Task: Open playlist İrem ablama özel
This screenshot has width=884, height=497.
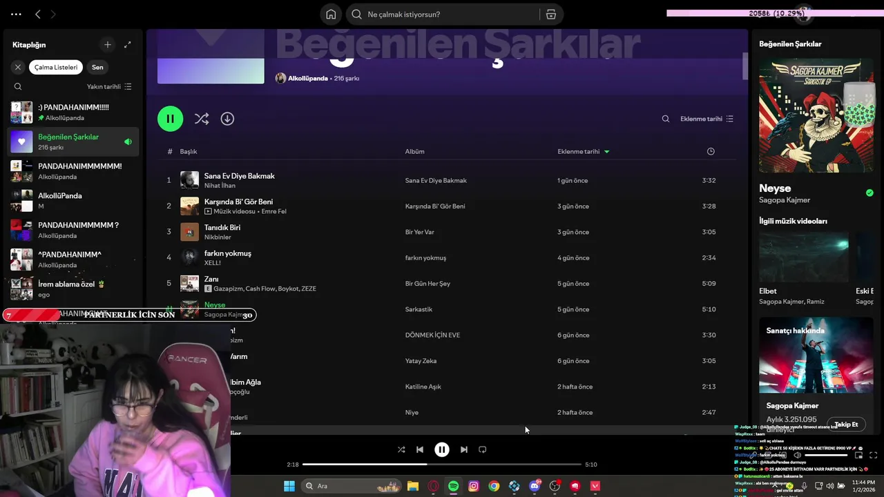Action: pyautogui.click(x=74, y=289)
